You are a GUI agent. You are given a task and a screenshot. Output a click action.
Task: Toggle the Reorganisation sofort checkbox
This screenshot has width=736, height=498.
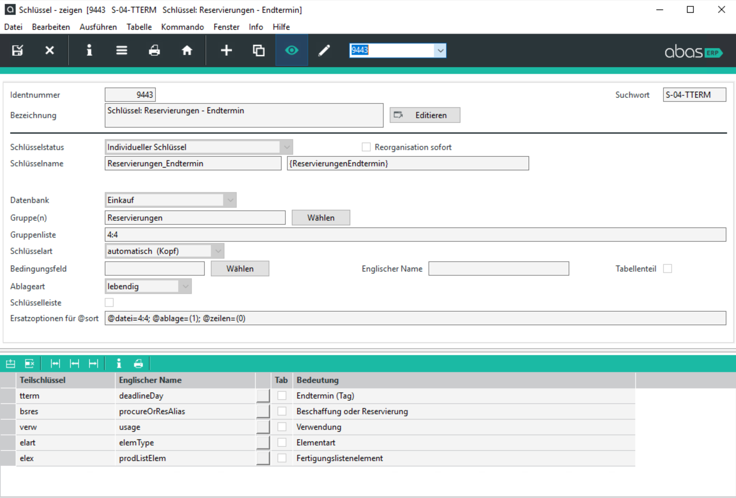click(366, 147)
